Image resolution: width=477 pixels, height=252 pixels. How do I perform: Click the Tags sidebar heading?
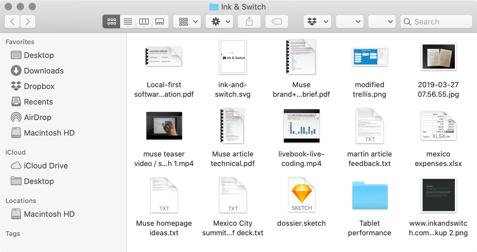click(x=13, y=234)
